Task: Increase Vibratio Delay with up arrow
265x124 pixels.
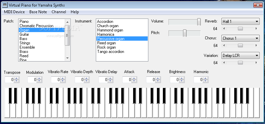Action: point(110,78)
